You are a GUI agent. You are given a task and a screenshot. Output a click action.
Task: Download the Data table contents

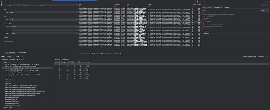195,2
